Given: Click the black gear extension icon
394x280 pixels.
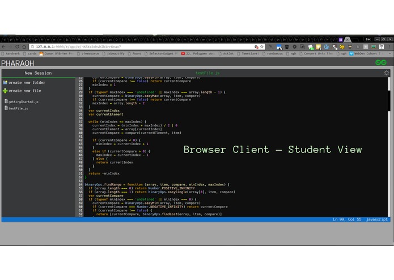Looking at the screenshot, I should pyautogui.click(x=294, y=46).
